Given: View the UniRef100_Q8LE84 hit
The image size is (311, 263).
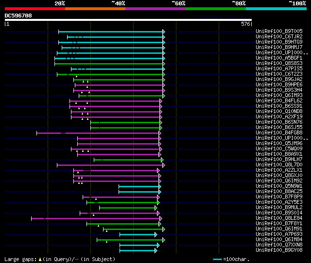Looking at the screenshot, I should [x=279, y=218].
